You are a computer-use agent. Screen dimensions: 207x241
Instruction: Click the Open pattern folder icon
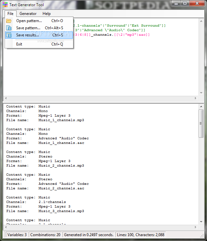[x=9, y=21]
